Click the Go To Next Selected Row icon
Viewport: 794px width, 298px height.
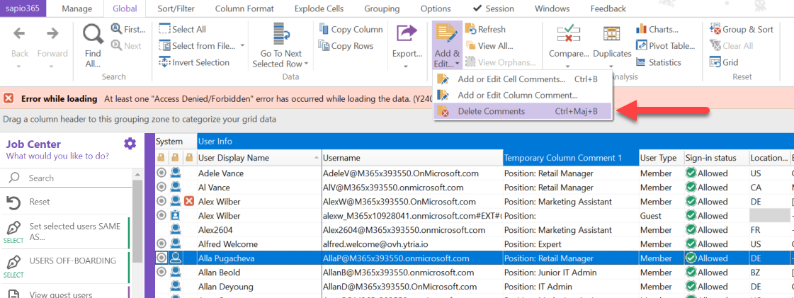click(x=280, y=35)
